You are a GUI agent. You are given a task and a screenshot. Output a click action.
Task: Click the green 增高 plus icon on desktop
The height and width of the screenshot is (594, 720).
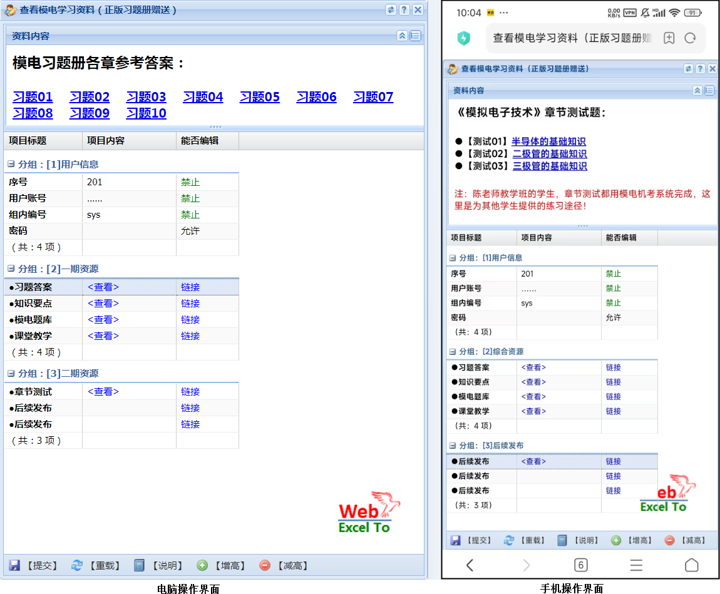click(202, 566)
